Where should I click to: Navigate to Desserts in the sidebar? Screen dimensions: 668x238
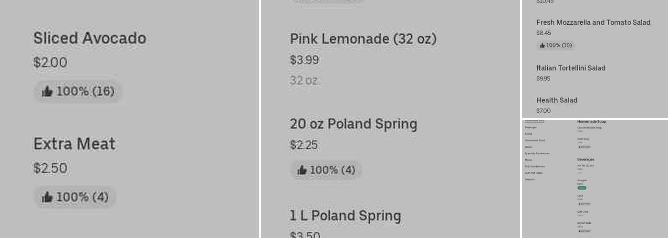[x=530, y=179]
